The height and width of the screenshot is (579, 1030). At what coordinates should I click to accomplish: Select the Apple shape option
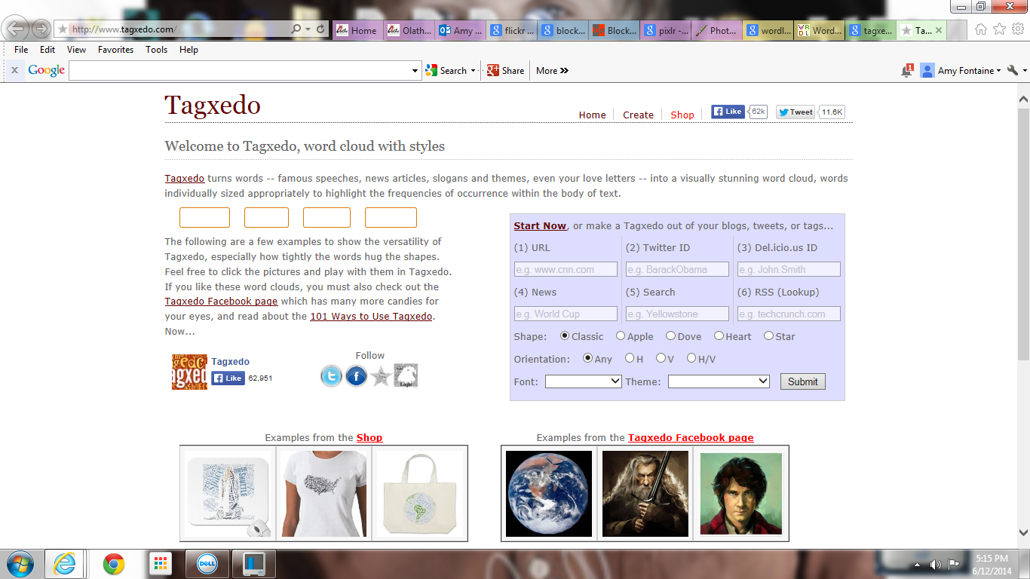pyautogui.click(x=620, y=336)
